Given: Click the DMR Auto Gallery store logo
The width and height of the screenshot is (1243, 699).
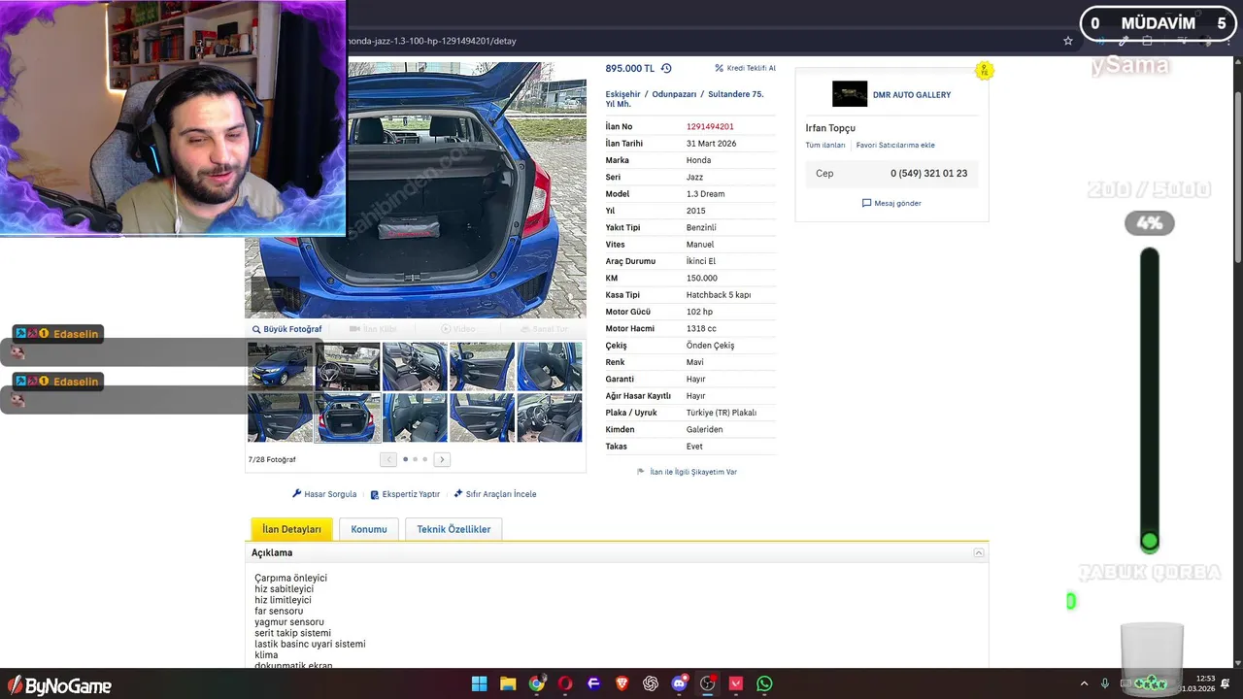Looking at the screenshot, I should click(x=850, y=94).
